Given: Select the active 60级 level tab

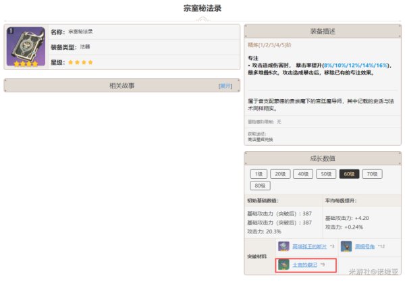Looking at the screenshot, I should pos(350,173).
